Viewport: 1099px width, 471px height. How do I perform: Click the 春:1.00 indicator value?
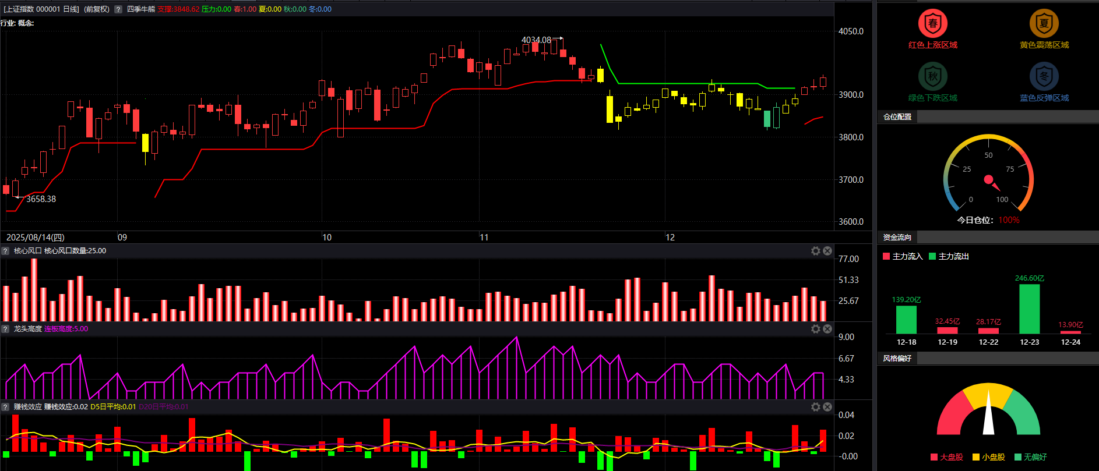tap(245, 9)
